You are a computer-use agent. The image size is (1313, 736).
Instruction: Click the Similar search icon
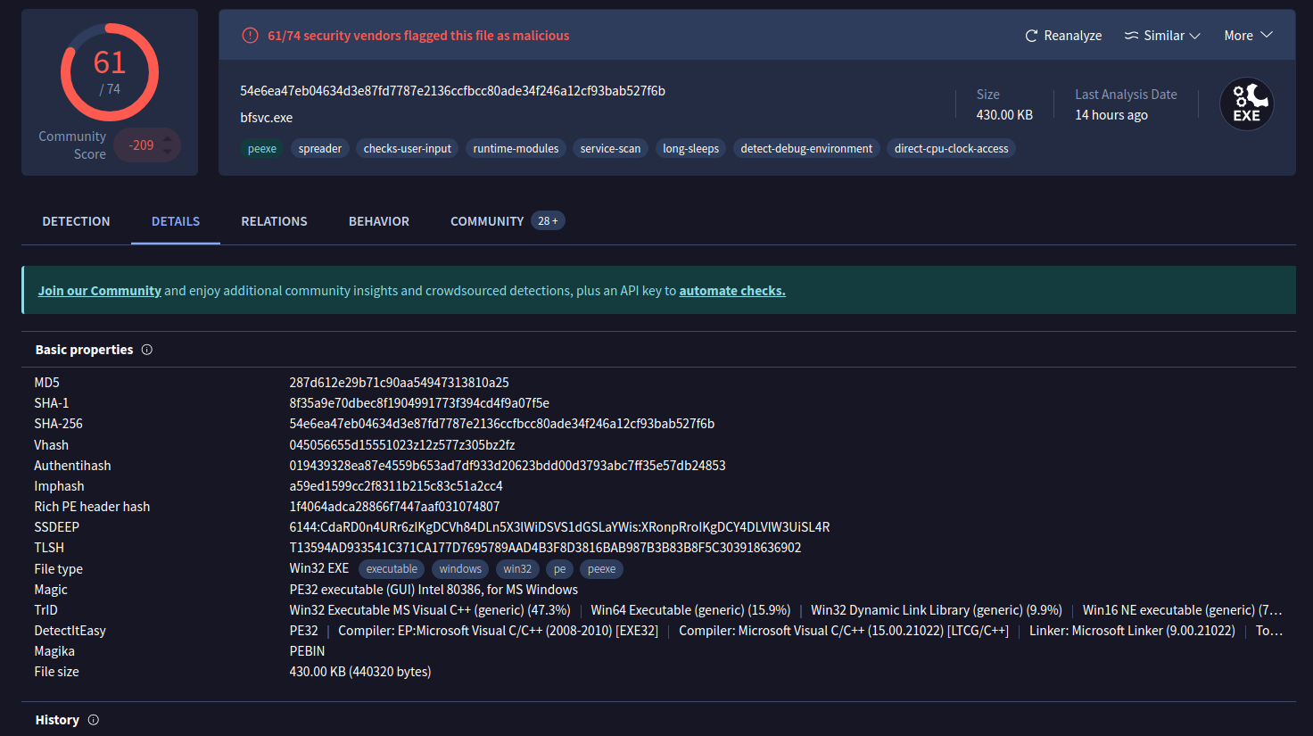click(1131, 36)
